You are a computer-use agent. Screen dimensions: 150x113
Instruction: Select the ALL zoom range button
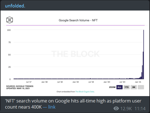(120, 87)
